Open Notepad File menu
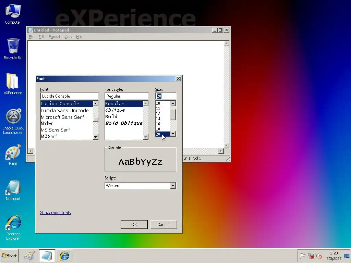The width and height of the screenshot is (351, 263). (32, 37)
